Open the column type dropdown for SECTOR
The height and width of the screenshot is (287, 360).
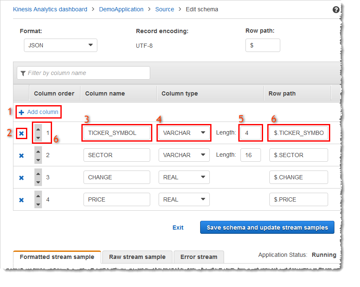(184, 155)
